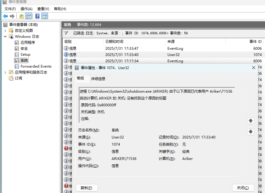Open the 操作(A) menu
This screenshot has height=193, width=265.
[x=26, y=9]
